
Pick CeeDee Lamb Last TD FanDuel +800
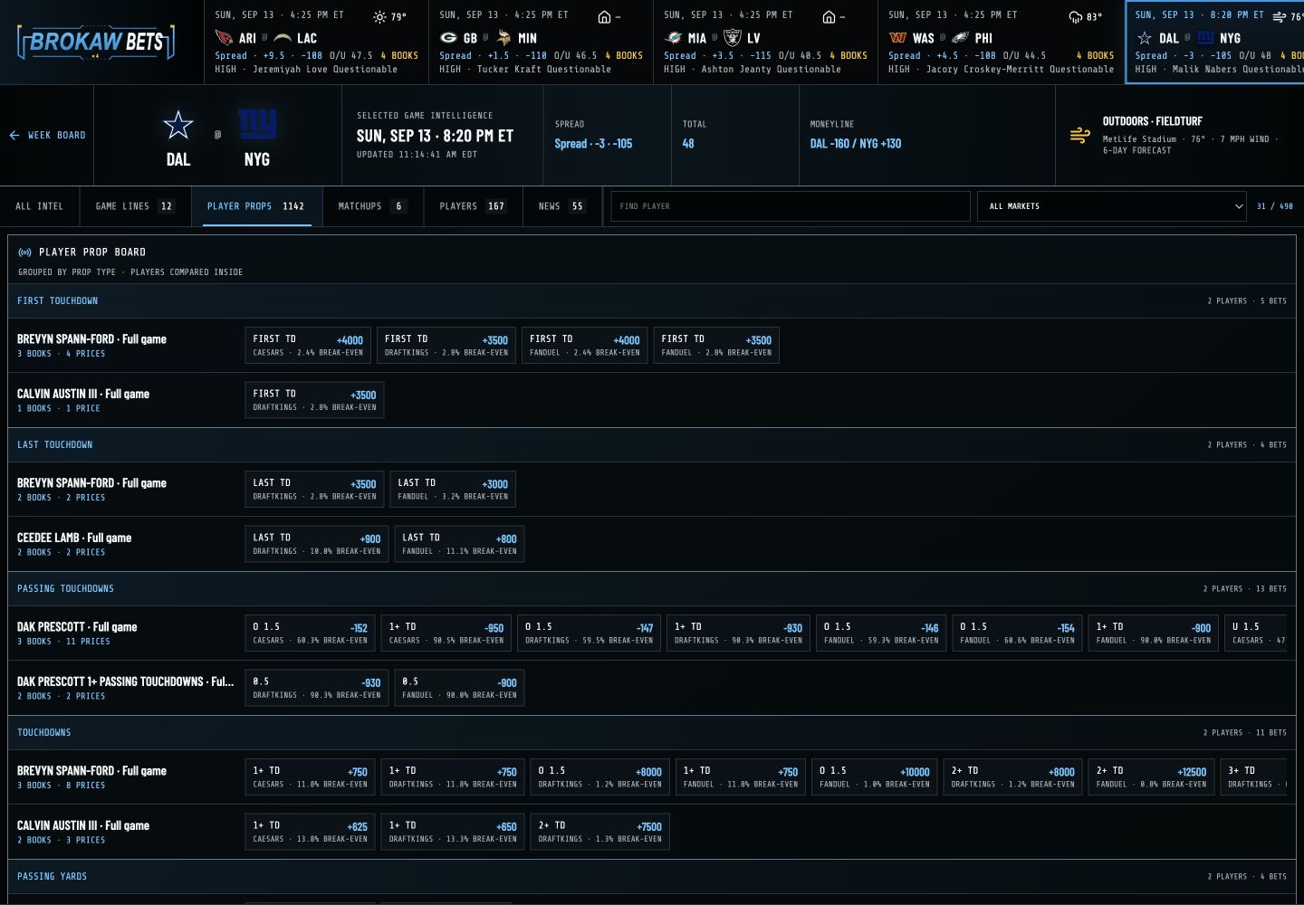[x=459, y=544]
